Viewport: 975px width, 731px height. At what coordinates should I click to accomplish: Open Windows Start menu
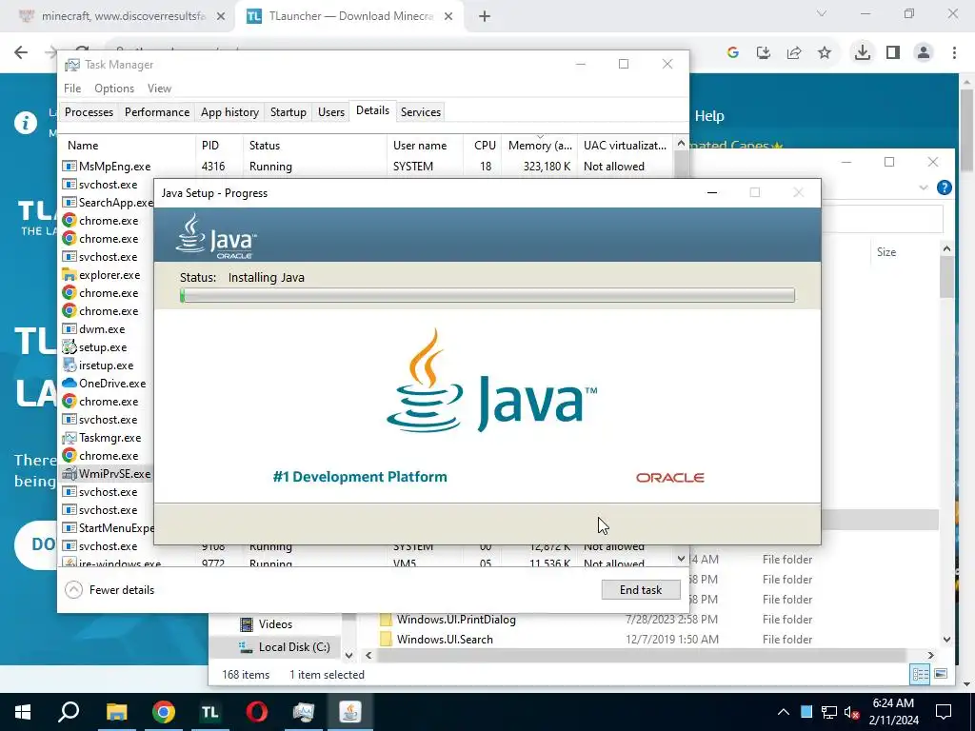click(23, 712)
